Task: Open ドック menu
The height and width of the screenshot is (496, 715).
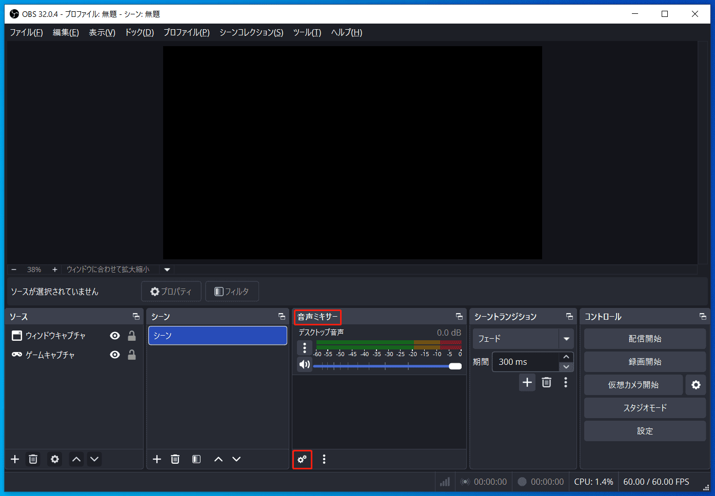Action: (x=140, y=32)
